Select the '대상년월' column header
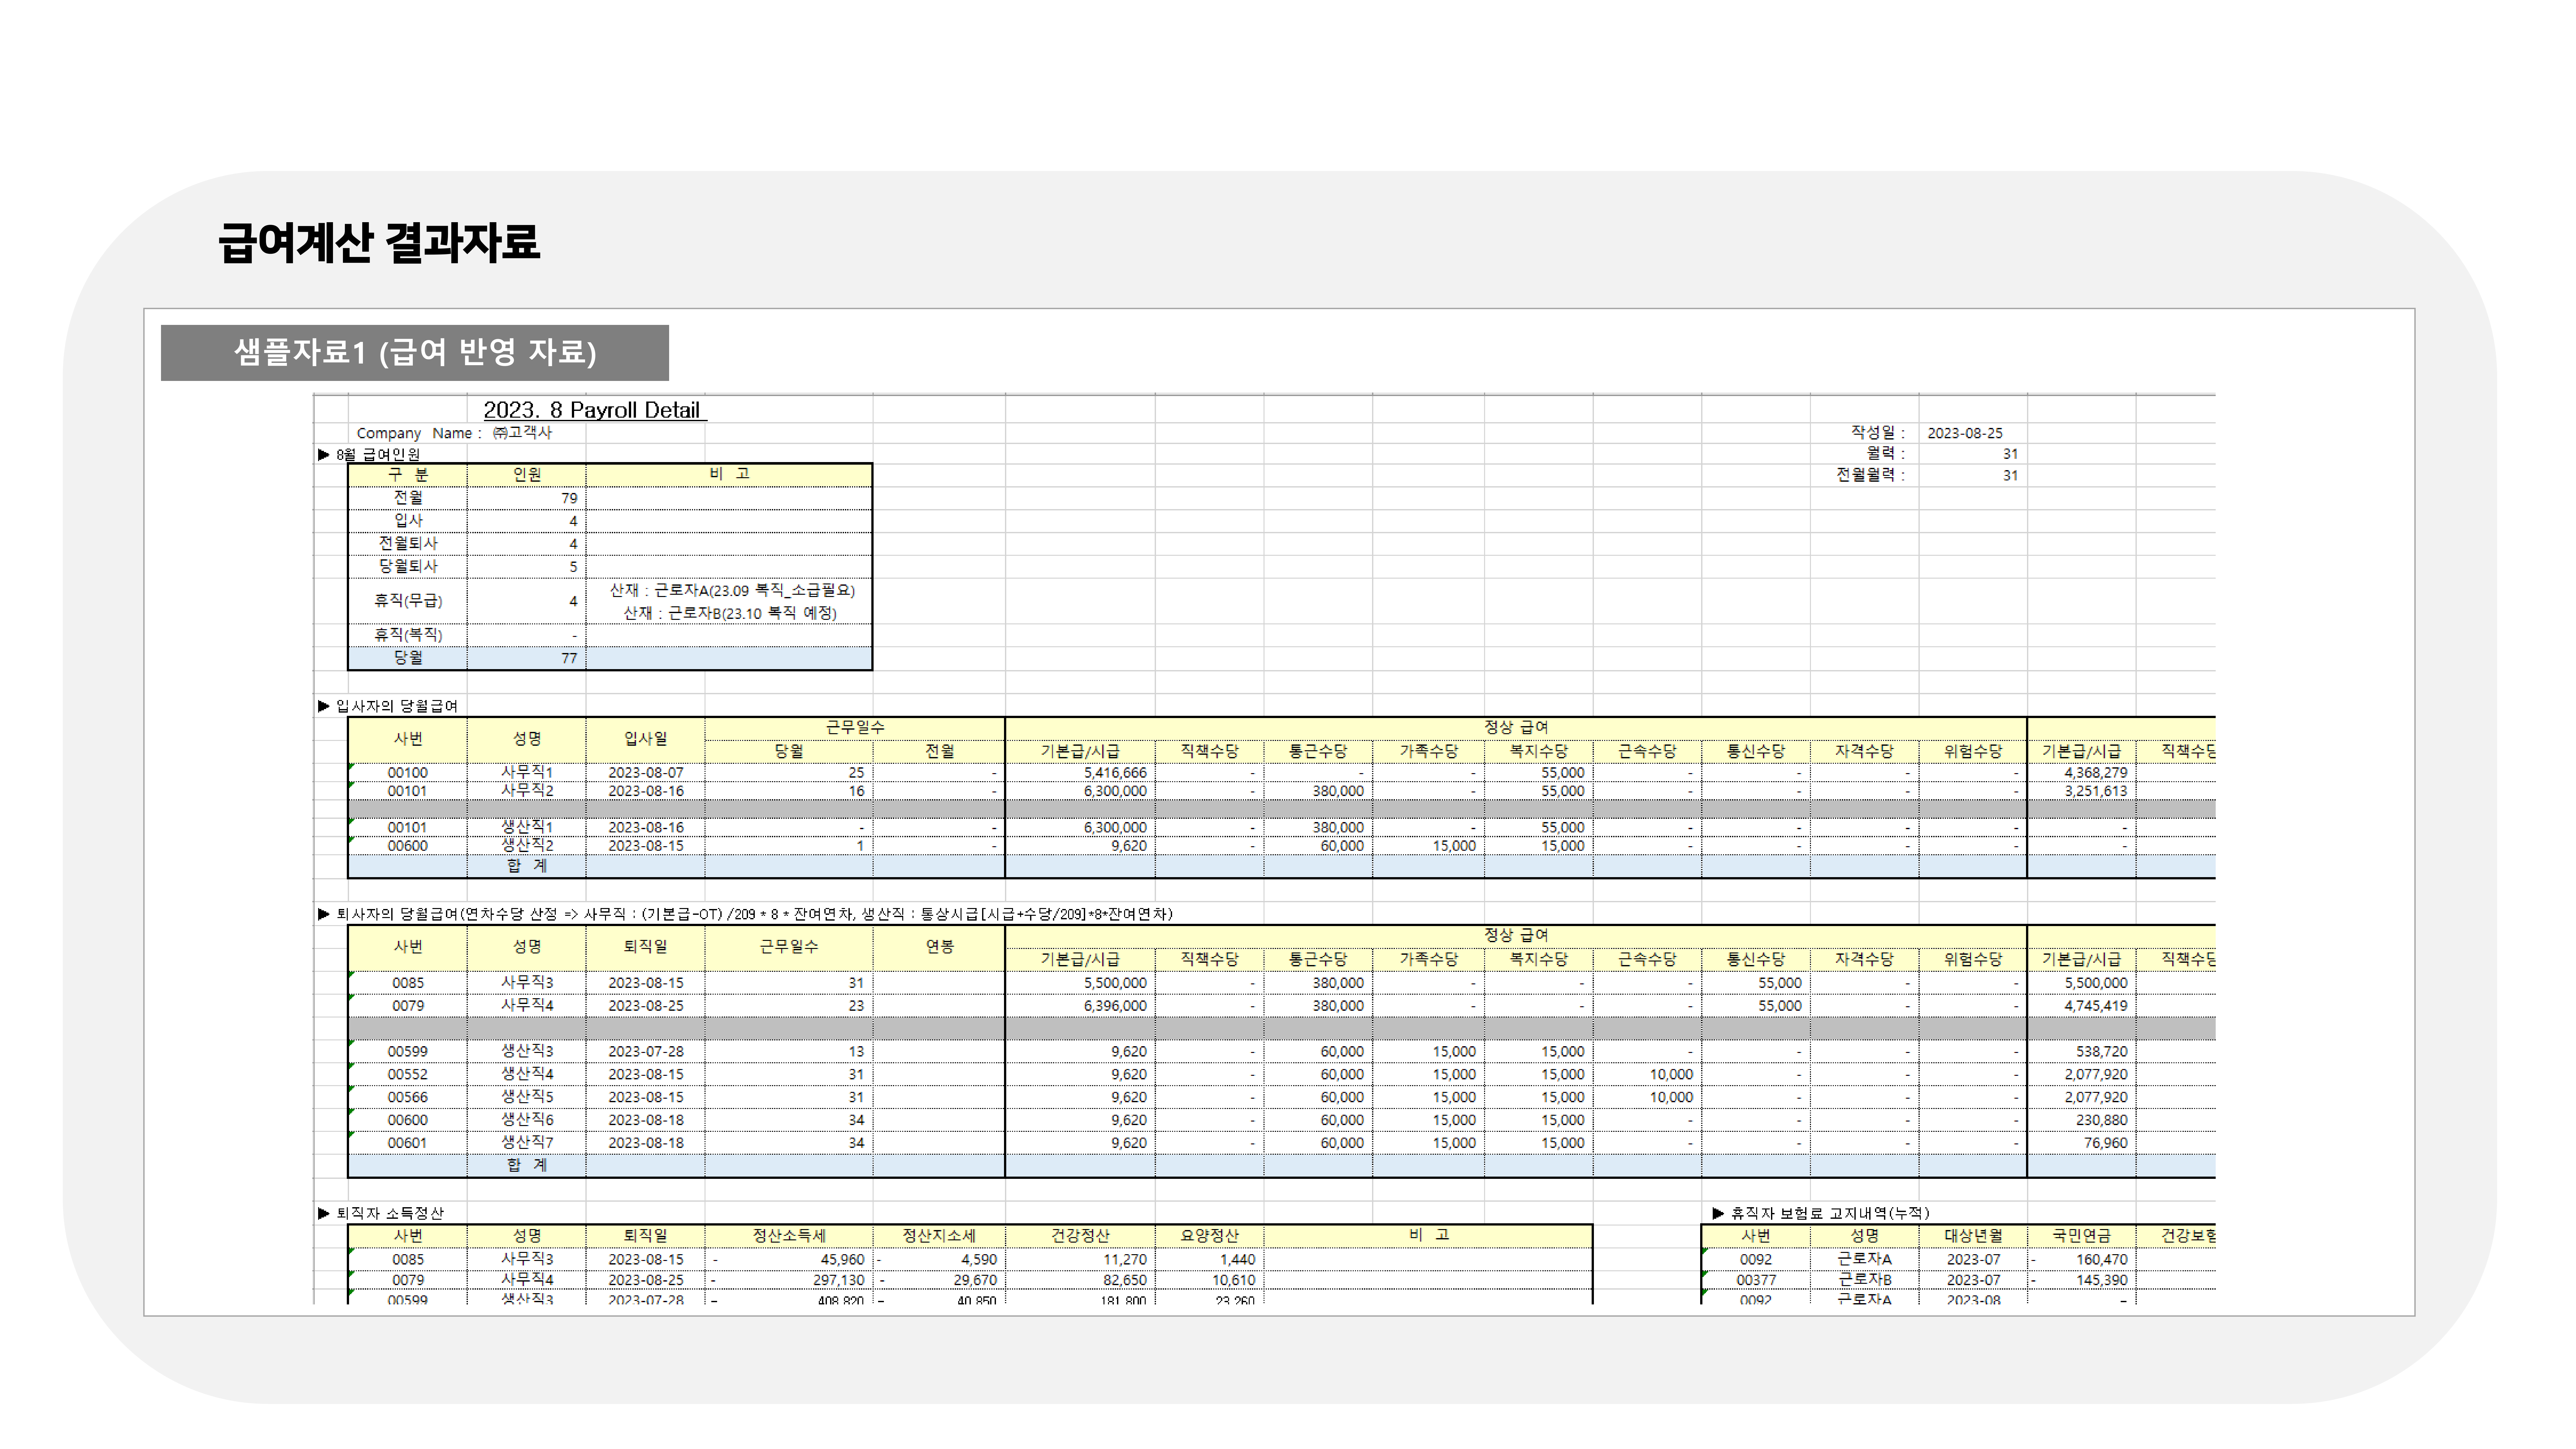The height and width of the screenshot is (1449, 2576). [x=1973, y=1236]
